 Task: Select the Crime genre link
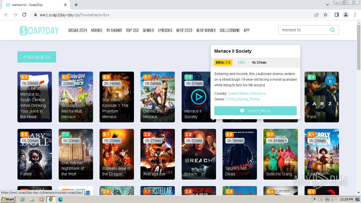230,99
